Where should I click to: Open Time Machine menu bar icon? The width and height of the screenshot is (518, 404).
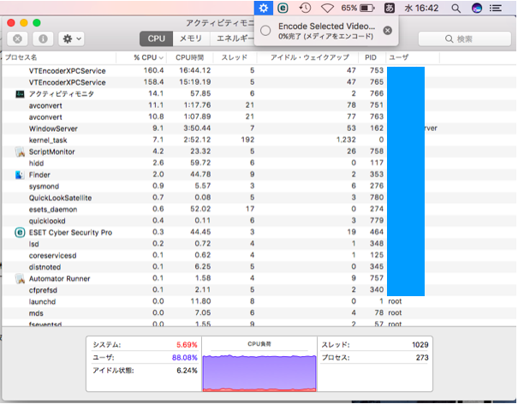point(305,8)
